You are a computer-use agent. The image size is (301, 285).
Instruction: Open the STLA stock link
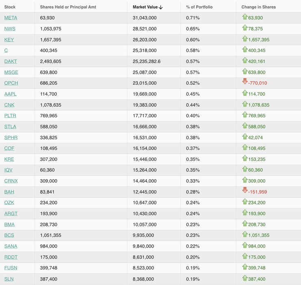[10, 127]
